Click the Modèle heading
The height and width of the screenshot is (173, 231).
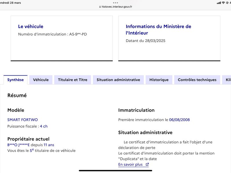pyautogui.click(x=16, y=110)
